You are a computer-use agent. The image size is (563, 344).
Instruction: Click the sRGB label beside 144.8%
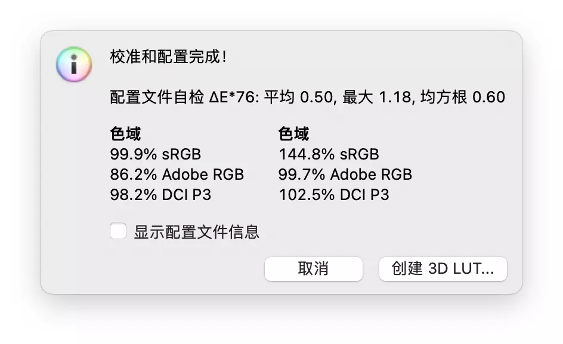pyautogui.click(x=359, y=154)
